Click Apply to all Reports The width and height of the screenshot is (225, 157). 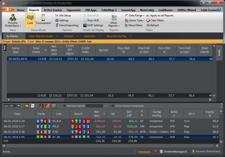tap(160, 15)
